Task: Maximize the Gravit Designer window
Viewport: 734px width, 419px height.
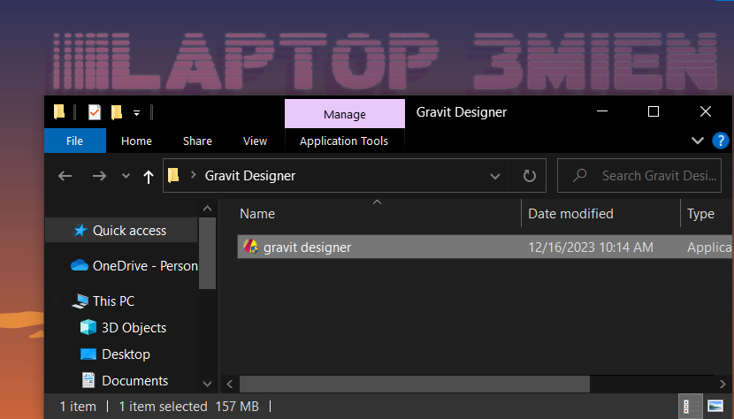Action: point(654,111)
